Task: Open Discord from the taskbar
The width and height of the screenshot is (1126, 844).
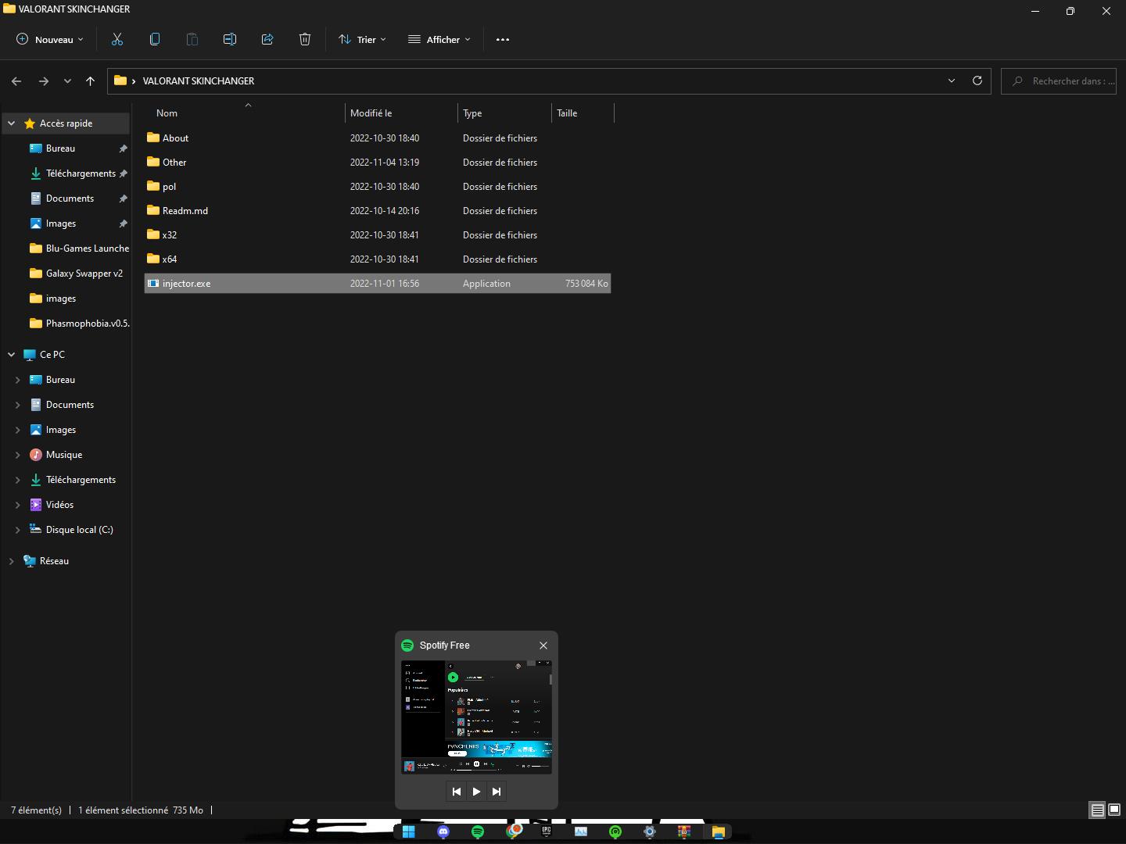Action: pos(443,831)
